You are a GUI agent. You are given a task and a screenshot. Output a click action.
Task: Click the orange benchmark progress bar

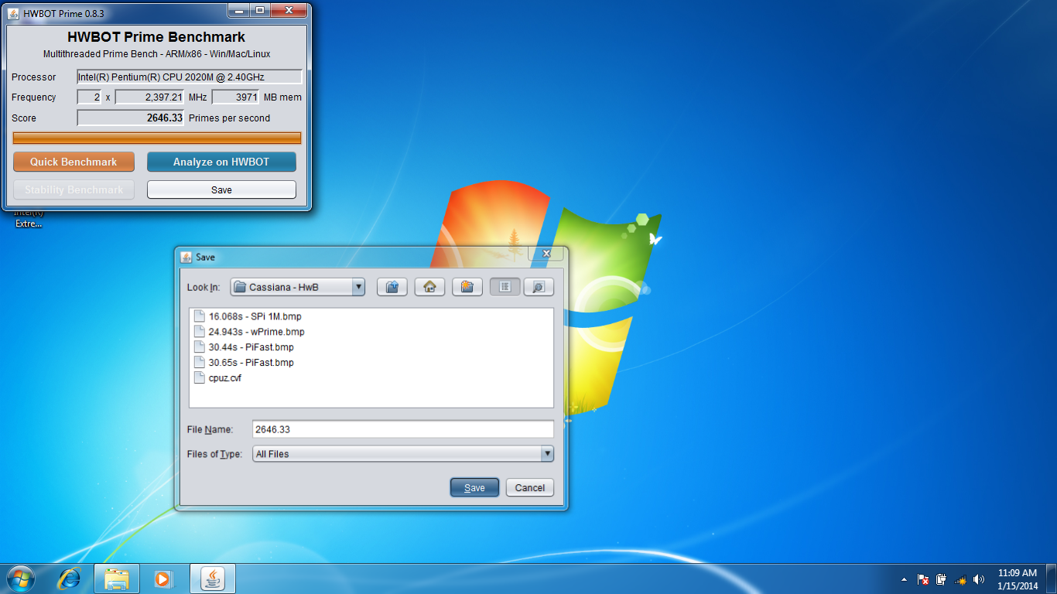coord(157,138)
